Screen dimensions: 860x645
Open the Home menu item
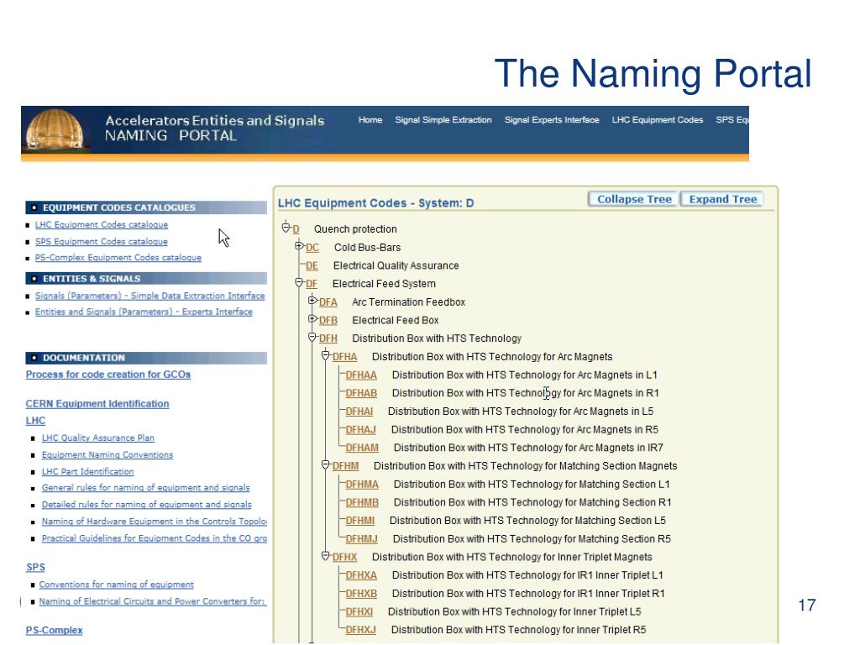tap(370, 119)
